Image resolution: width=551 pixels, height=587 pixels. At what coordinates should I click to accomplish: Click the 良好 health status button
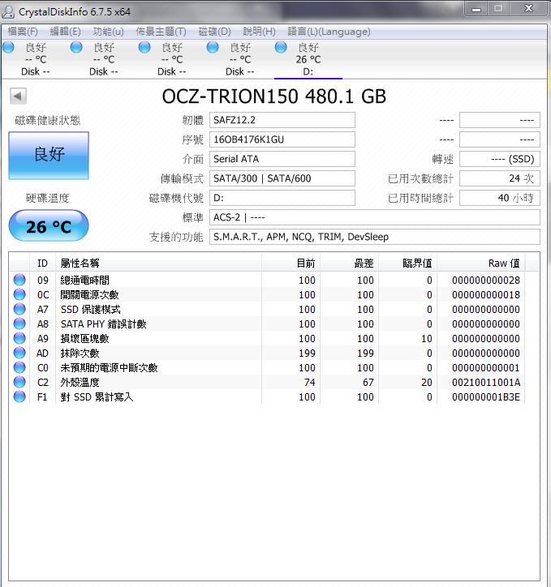tap(49, 156)
